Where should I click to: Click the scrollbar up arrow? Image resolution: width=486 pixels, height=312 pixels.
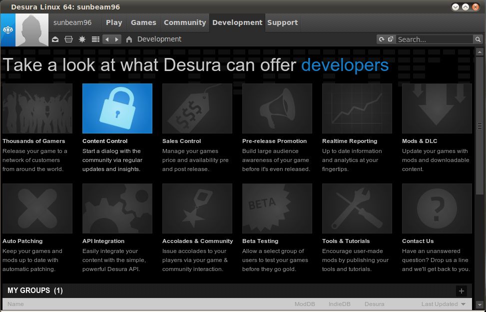tap(480, 51)
